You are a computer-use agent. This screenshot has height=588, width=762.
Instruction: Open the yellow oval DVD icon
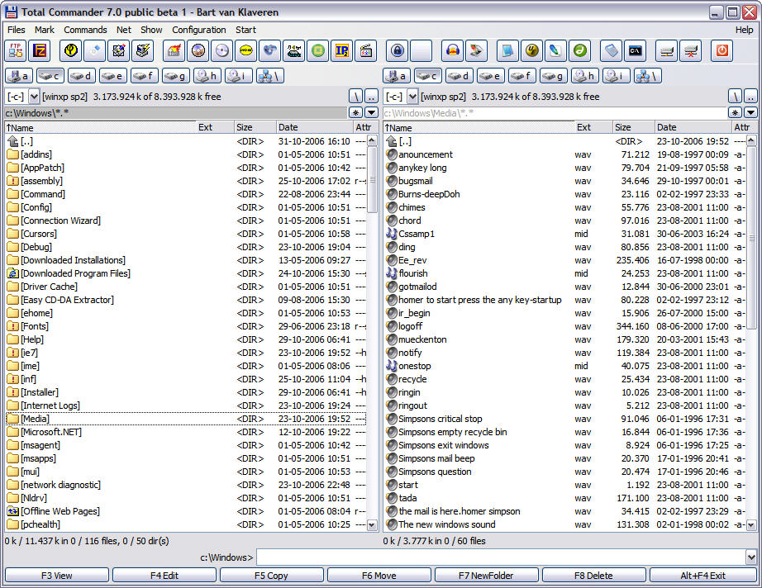(246, 50)
